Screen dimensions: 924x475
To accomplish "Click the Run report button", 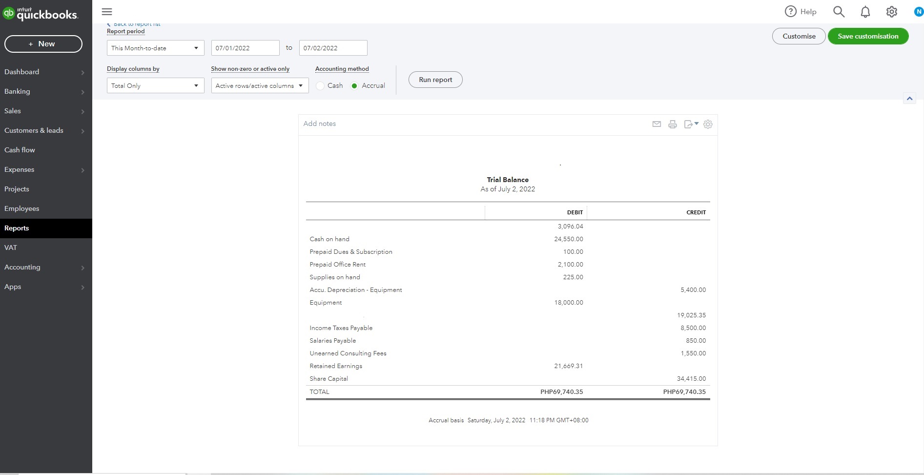I will pos(435,80).
